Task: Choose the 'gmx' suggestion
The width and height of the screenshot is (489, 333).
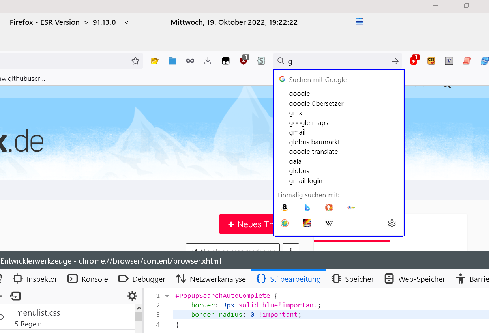Action: pyautogui.click(x=339, y=113)
